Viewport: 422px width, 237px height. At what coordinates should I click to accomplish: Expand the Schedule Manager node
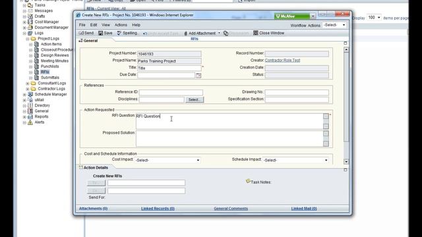click(24, 95)
